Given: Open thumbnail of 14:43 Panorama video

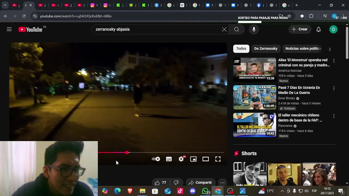Looking at the screenshot, I should (255, 125).
